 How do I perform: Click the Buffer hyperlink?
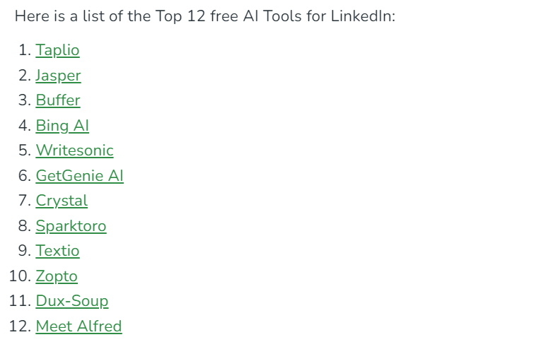click(58, 100)
